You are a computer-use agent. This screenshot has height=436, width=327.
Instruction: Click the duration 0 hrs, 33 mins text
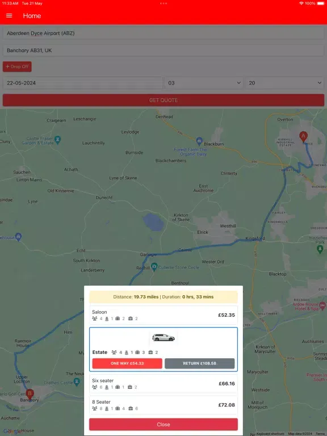point(198,297)
